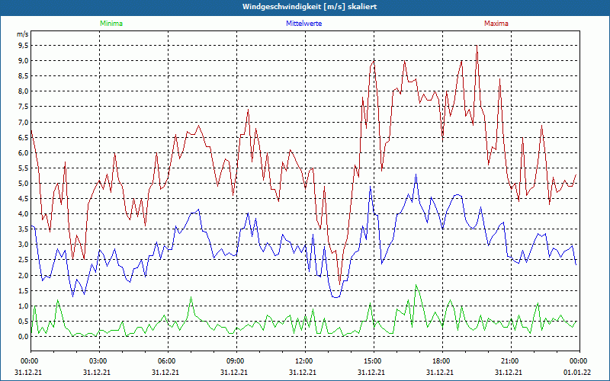Click the '31.12.21' date under 18:00
The height and width of the screenshot is (381, 610).
point(440,373)
